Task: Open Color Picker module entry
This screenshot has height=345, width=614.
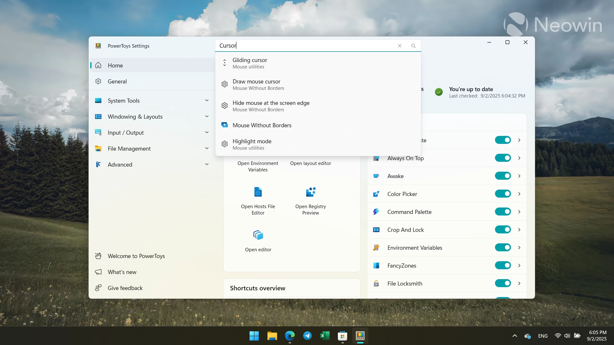Action: click(402, 194)
